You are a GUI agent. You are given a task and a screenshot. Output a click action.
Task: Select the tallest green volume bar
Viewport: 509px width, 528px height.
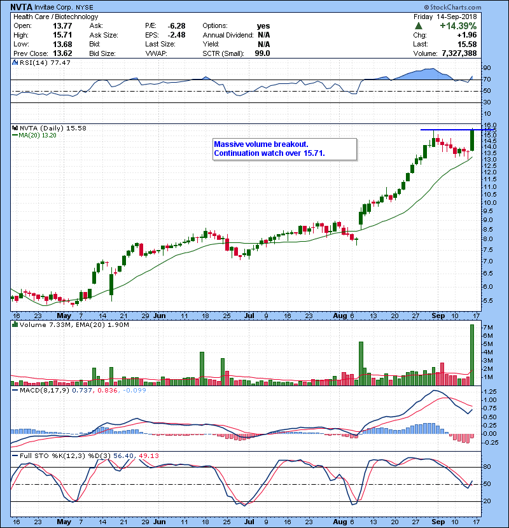coord(472,354)
